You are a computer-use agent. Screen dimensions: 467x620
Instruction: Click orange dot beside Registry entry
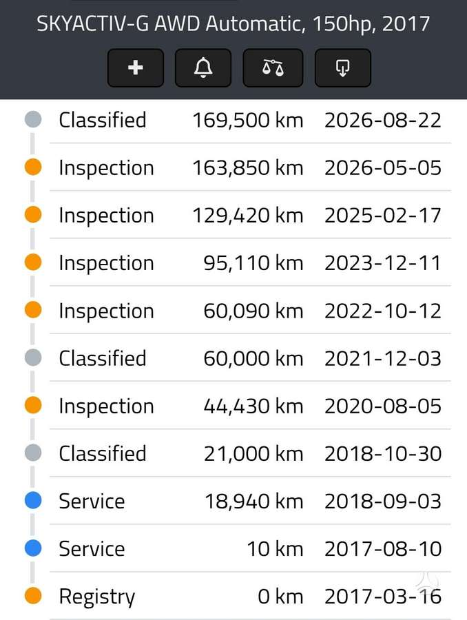tap(33, 596)
